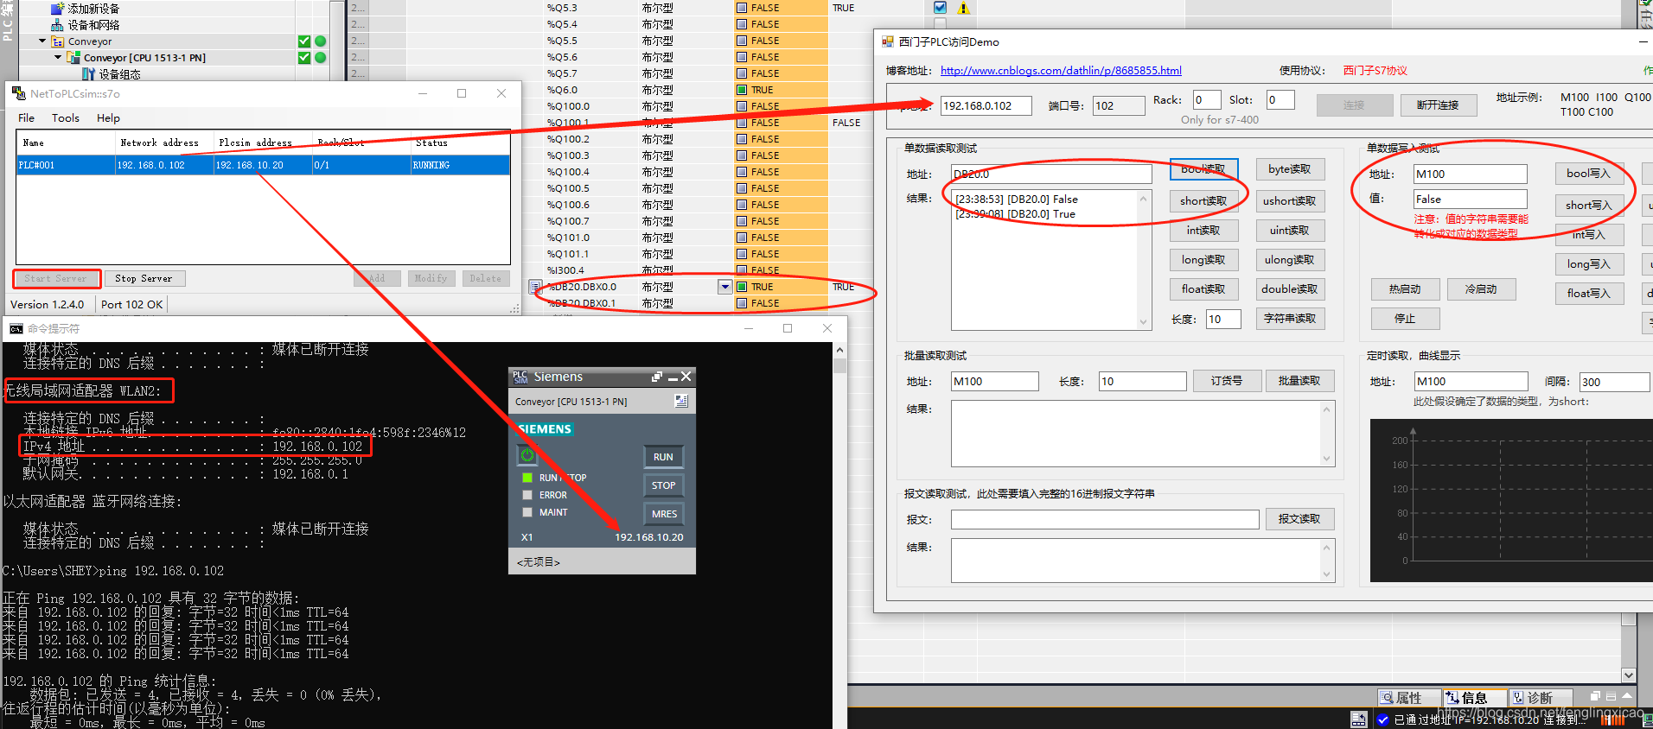Click the 长度 length field showing 10 beside 字符串读取
Image resolution: width=1653 pixels, height=729 pixels.
[x=1223, y=319]
